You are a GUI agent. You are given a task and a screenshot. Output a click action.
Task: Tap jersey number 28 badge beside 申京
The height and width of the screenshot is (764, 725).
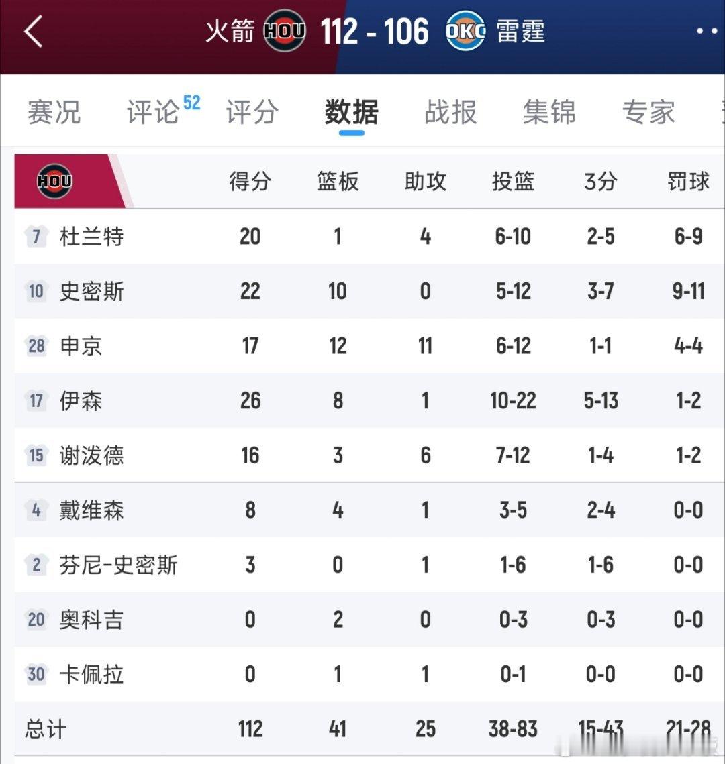pyautogui.click(x=36, y=346)
